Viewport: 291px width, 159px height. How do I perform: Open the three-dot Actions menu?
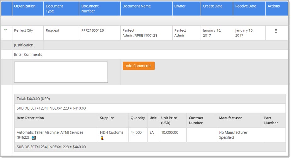point(276,31)
